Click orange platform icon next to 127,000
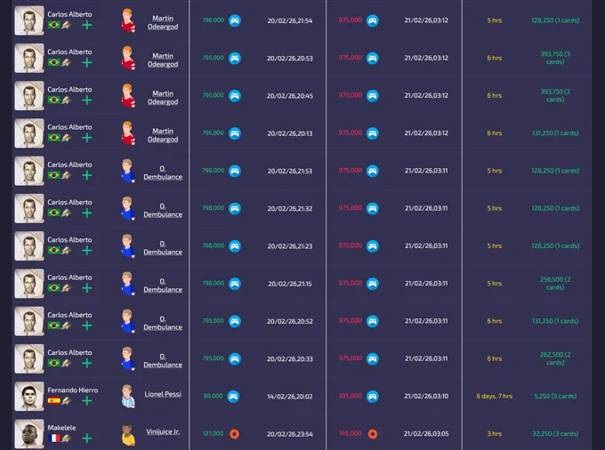The width and height of the screenshot is (605, 450). pyautogui.click(x=234, y=434)
